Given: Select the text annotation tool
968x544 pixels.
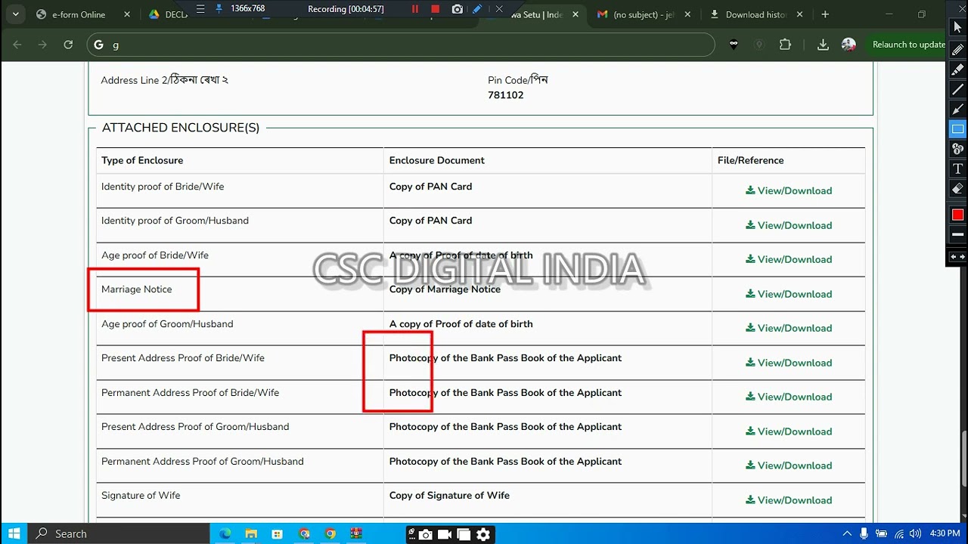Looking at the screenshot, I should click(x=957, y=168).
